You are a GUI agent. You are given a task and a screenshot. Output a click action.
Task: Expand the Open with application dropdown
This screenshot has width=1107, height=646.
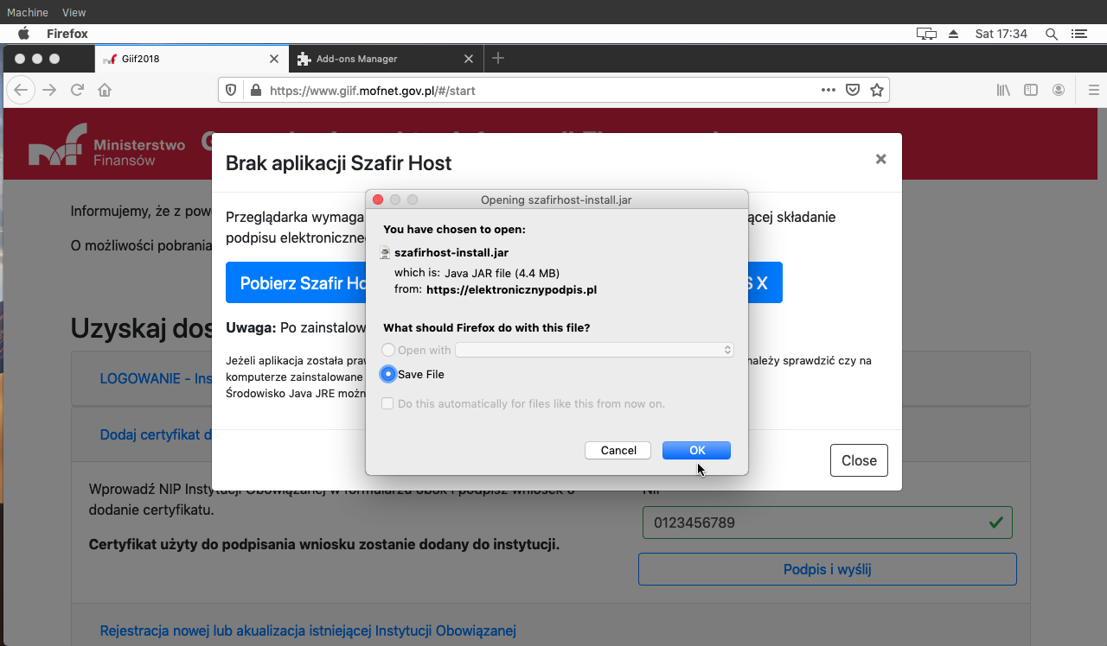(594, 350)
